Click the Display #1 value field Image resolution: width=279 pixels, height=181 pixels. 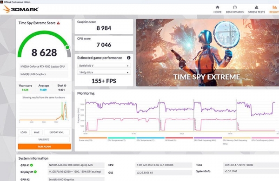tap(76, 172)
